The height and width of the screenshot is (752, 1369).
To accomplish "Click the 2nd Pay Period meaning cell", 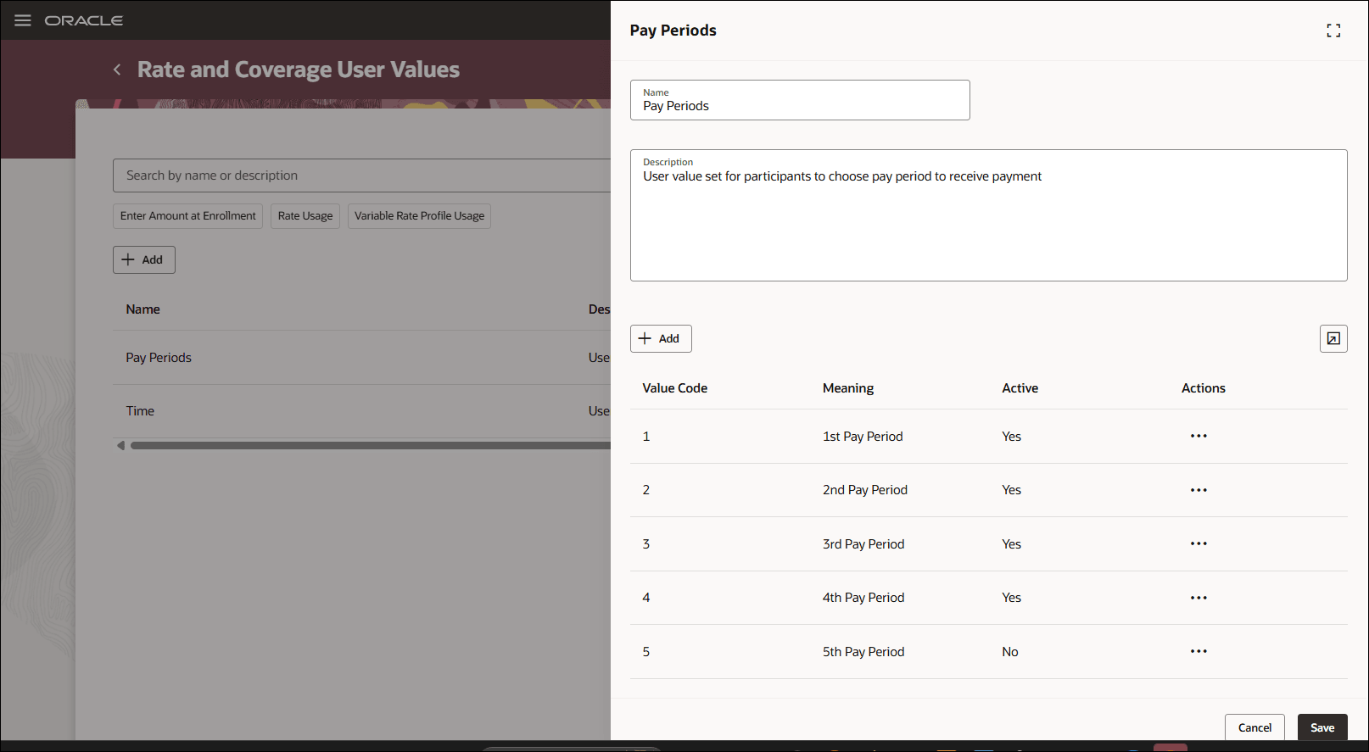I will click(865, 490).
